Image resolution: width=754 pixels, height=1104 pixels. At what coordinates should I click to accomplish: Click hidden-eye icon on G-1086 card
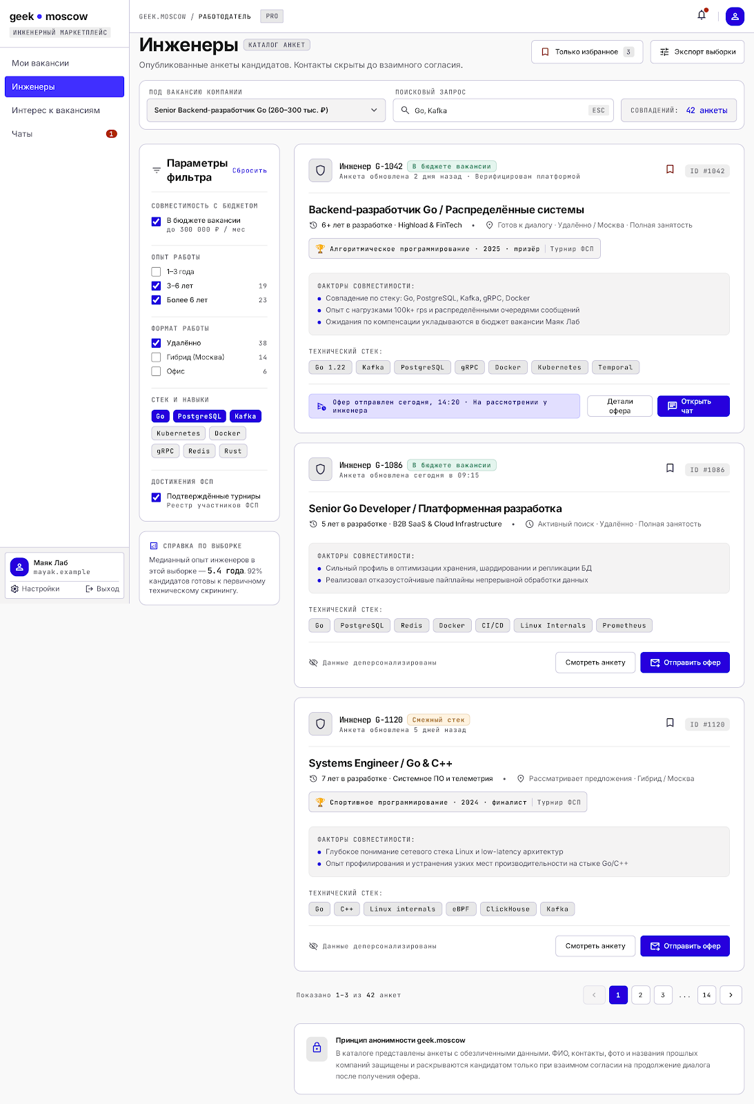point(314,662)
